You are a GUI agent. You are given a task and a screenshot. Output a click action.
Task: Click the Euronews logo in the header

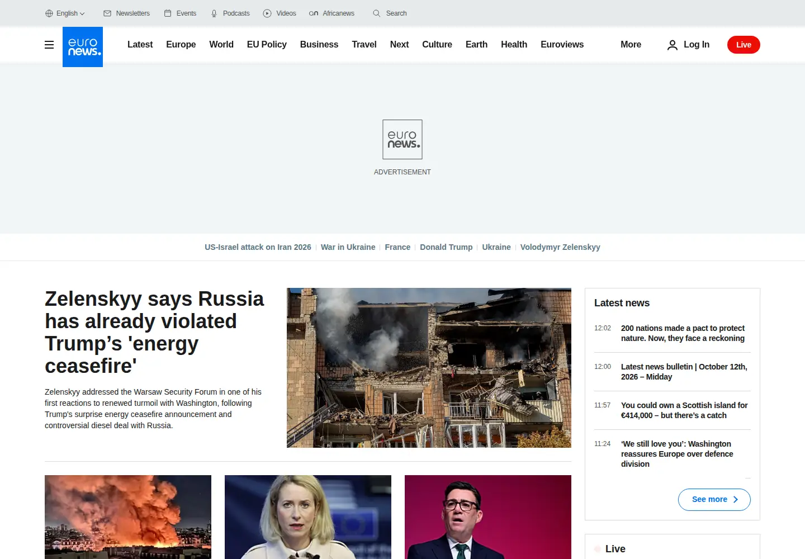pos(83,47)
